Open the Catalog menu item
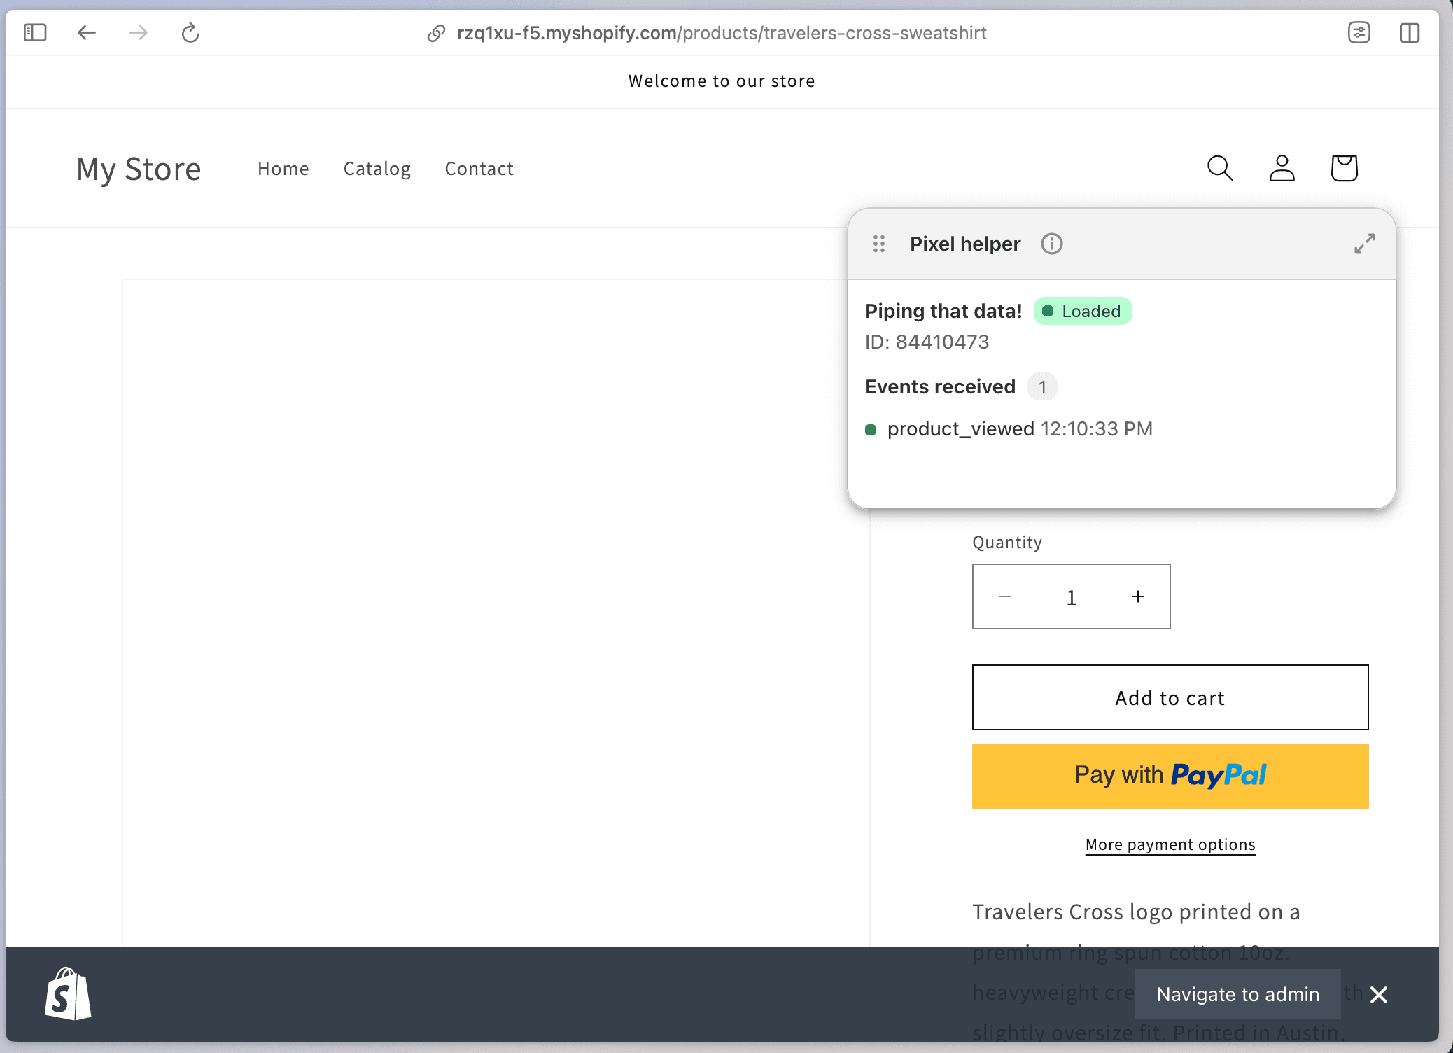The image size is (1453, 1053). click(x=377, y=169)
